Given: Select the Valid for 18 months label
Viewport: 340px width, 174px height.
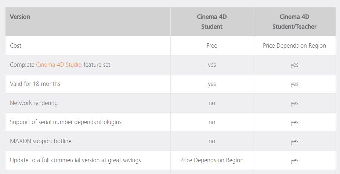Looking at the screenshot, I should click(35, 84).
